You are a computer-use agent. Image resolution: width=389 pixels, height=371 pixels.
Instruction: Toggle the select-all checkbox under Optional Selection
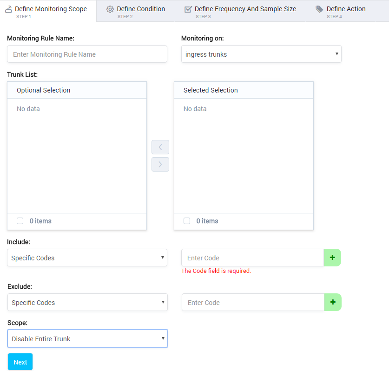click(19, 221)
